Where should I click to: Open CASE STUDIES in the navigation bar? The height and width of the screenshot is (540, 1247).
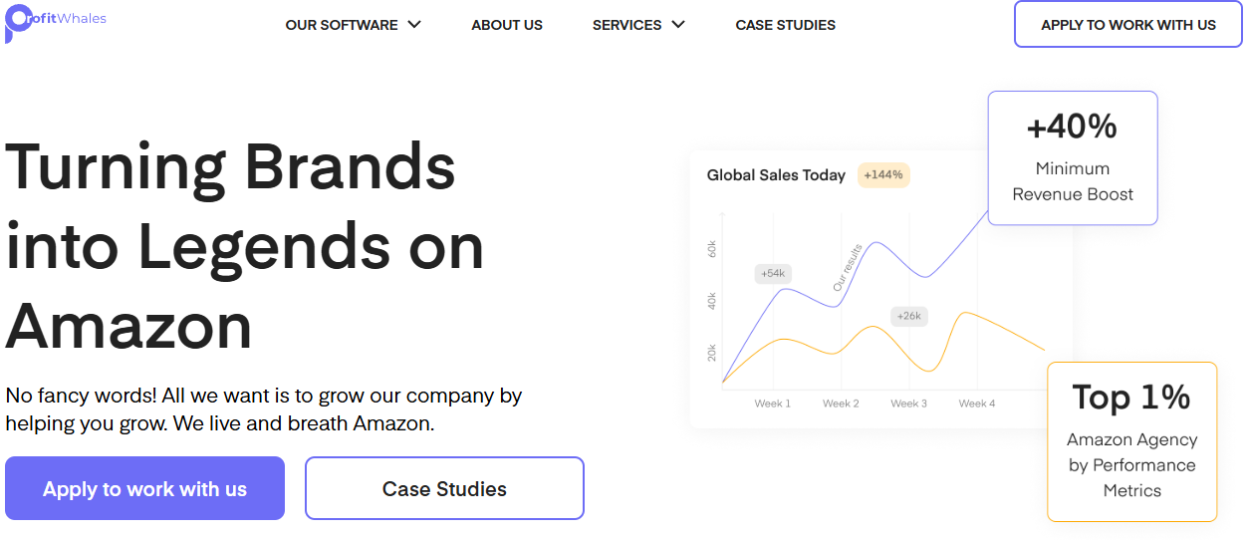785,25
